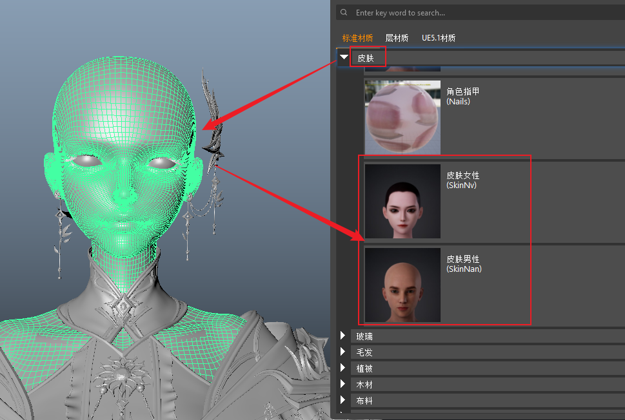Open the 层材质 tab

(x=397, y=38)
